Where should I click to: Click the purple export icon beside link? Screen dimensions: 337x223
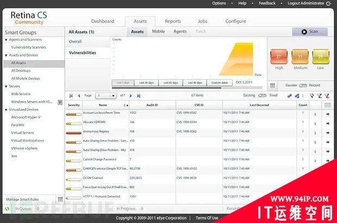click(297, 96)
